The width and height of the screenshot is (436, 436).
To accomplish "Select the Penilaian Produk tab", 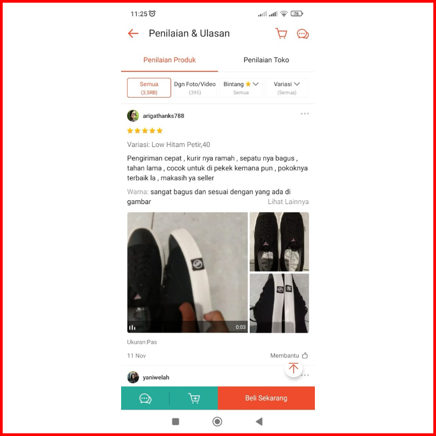I will pyautogui.click(x=170, y=60).
